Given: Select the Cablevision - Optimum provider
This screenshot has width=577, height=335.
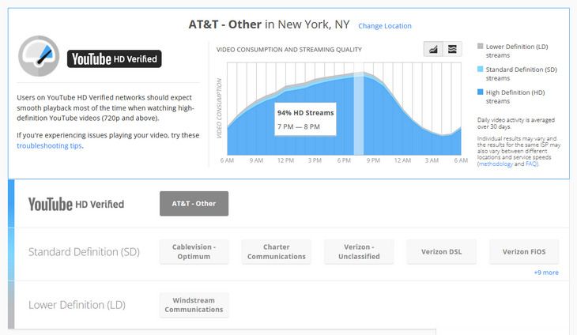Looking at the screenshot, I should click(194, 251).
